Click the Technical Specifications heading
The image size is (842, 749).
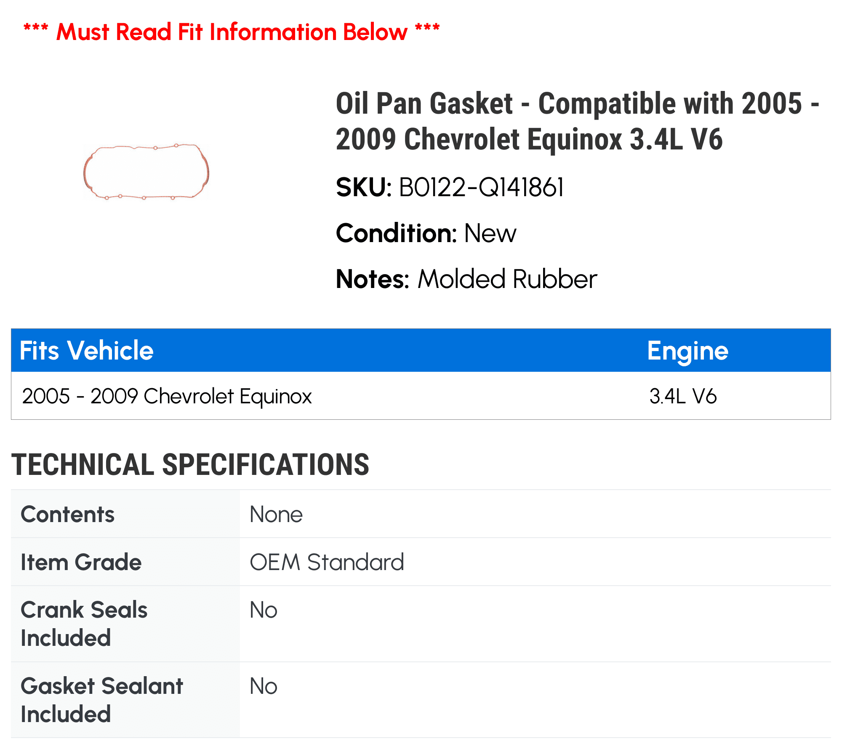(x=190, y=464)
